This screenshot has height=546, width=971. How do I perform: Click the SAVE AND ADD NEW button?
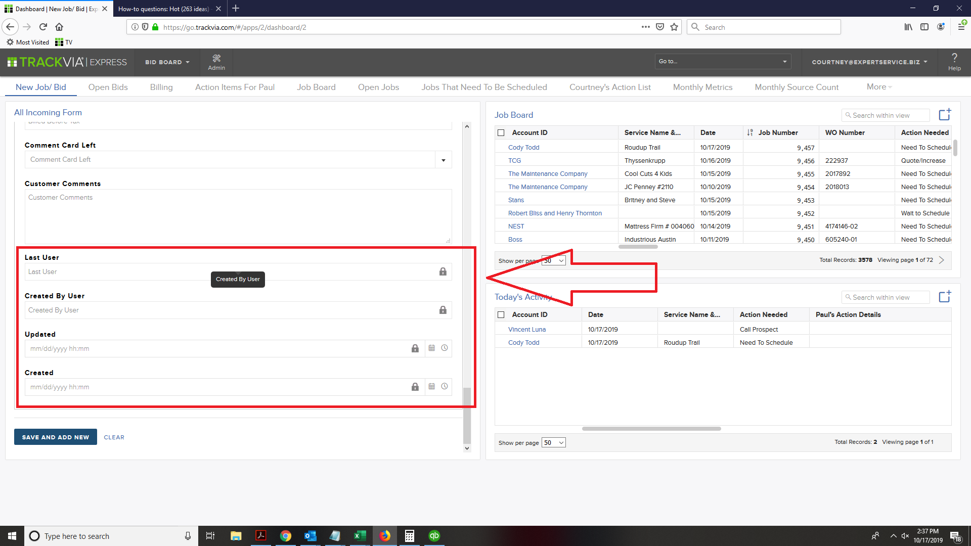56,437
